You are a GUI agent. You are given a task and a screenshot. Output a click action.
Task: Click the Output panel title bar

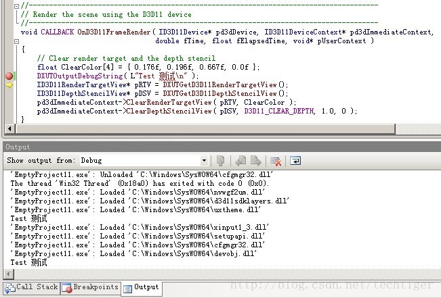[x=222, y=147]
